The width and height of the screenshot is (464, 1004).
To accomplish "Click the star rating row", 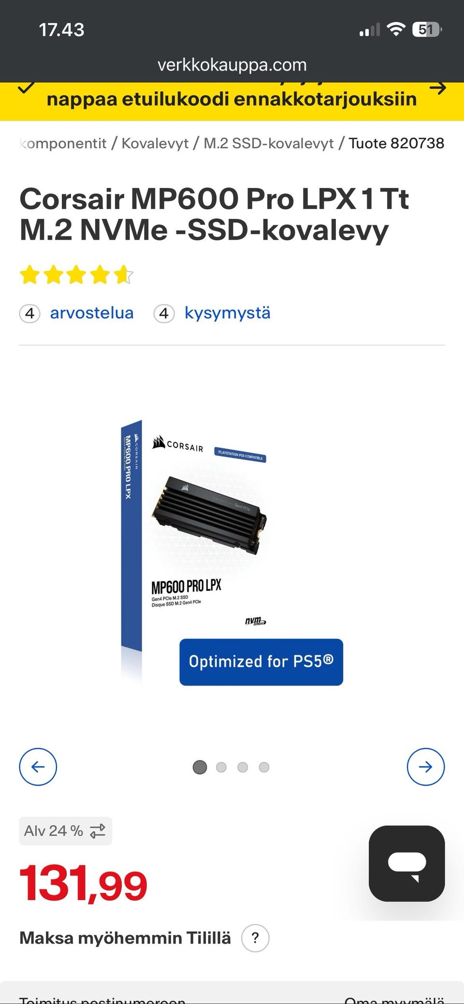I will [x=76, y=274].
